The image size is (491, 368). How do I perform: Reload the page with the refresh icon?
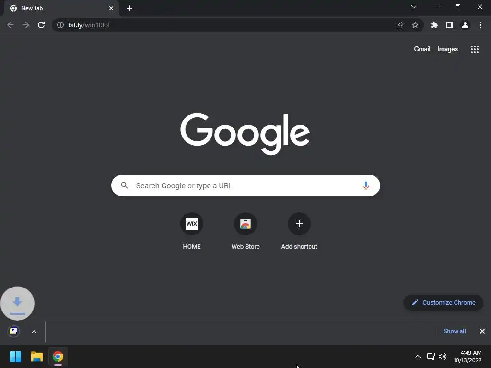[x=41, y=25]
